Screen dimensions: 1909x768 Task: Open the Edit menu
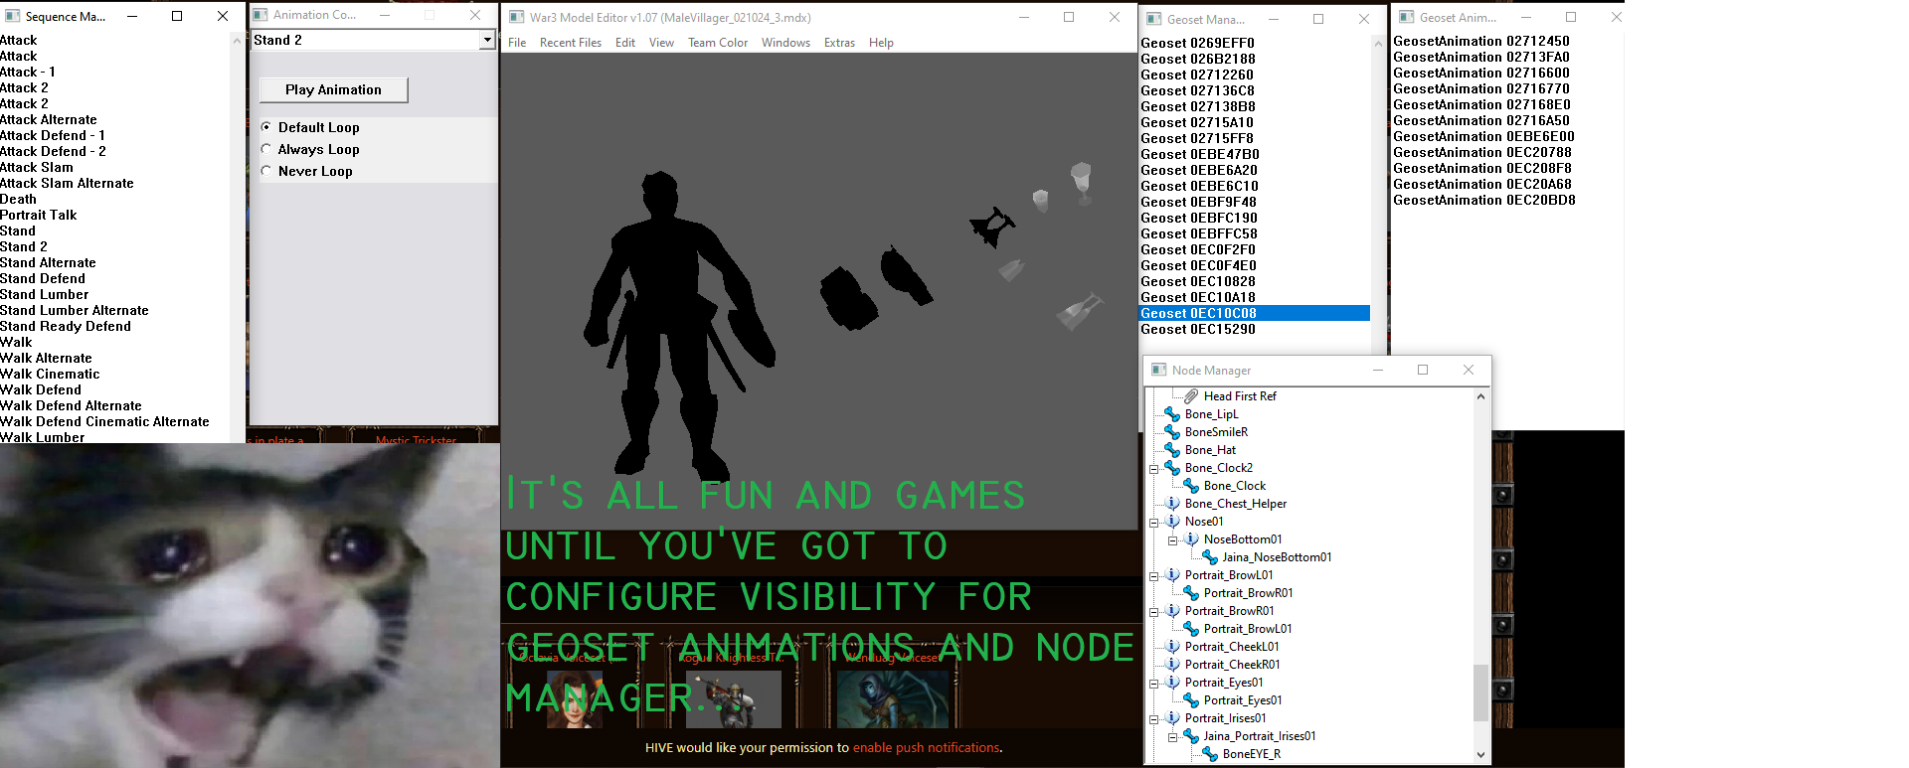[625, 43]
